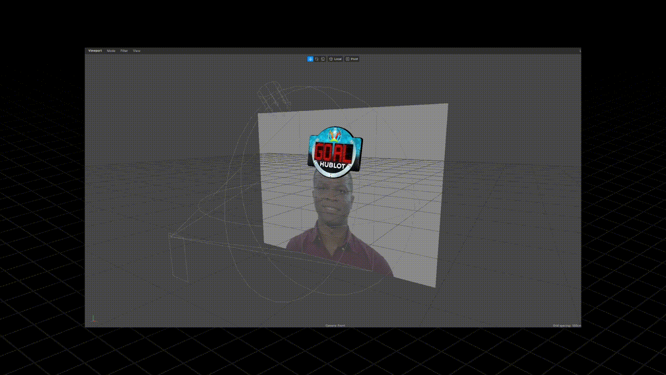Viewport: 666px width, 375px height.
Task: Select the Move tool icon
Action: [x=310, y=59]
